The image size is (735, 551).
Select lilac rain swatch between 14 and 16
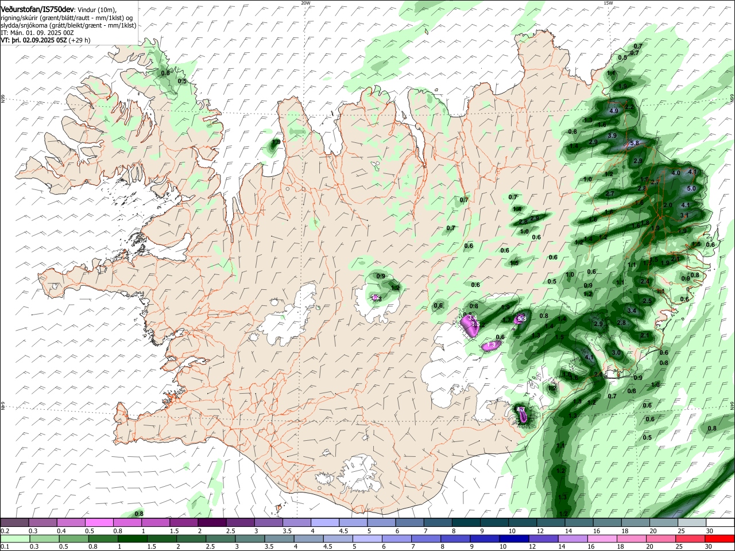click(572, 538)
